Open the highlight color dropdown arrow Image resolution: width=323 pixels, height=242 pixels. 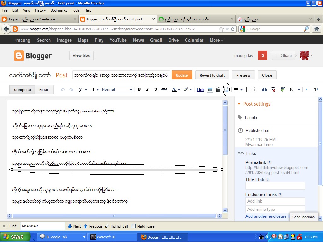coord(191,90)
